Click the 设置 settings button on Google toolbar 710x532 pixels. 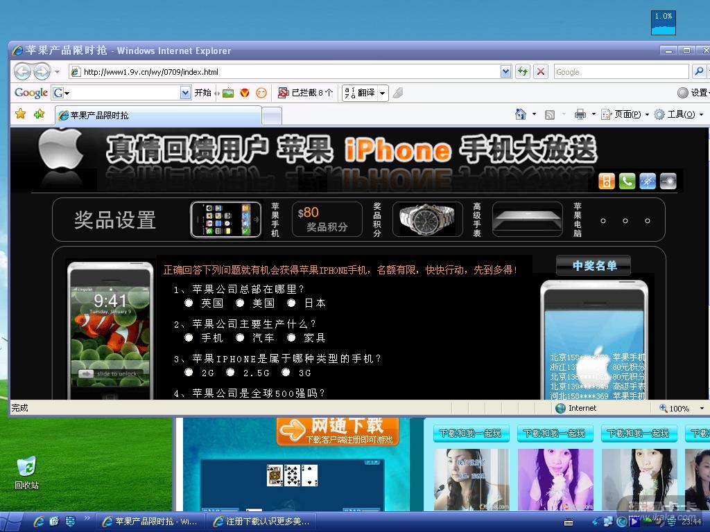pos(693,93)
